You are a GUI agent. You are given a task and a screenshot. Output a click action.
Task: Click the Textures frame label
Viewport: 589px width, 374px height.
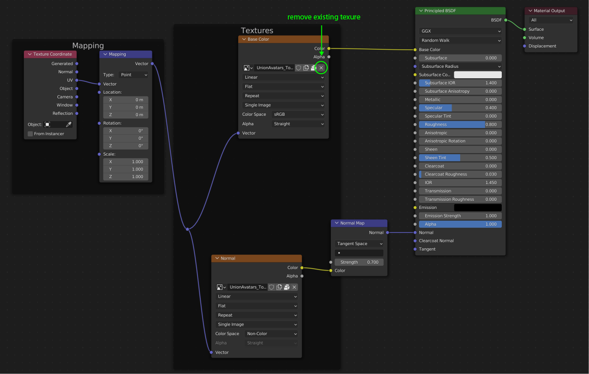pyautogui.click(x=257, y=30)
